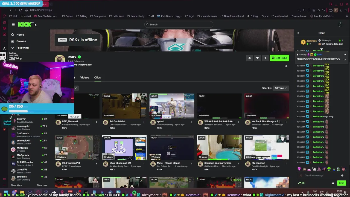Expand the pinned message chevron
The width and height of the screenshot is (350, 197).
(x=345, y=60)
